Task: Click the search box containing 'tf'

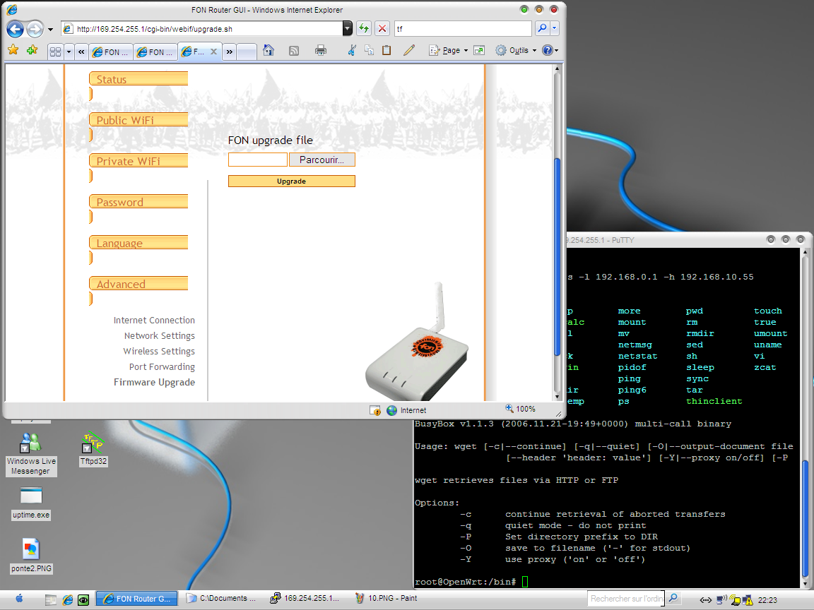Action: (463, 29)
